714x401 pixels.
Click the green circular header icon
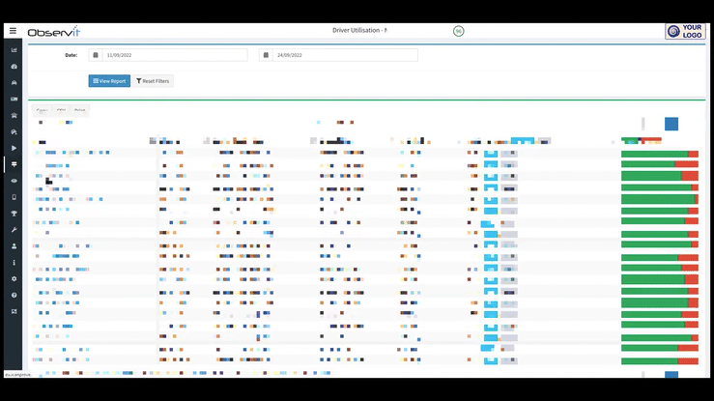coord(459,31)
